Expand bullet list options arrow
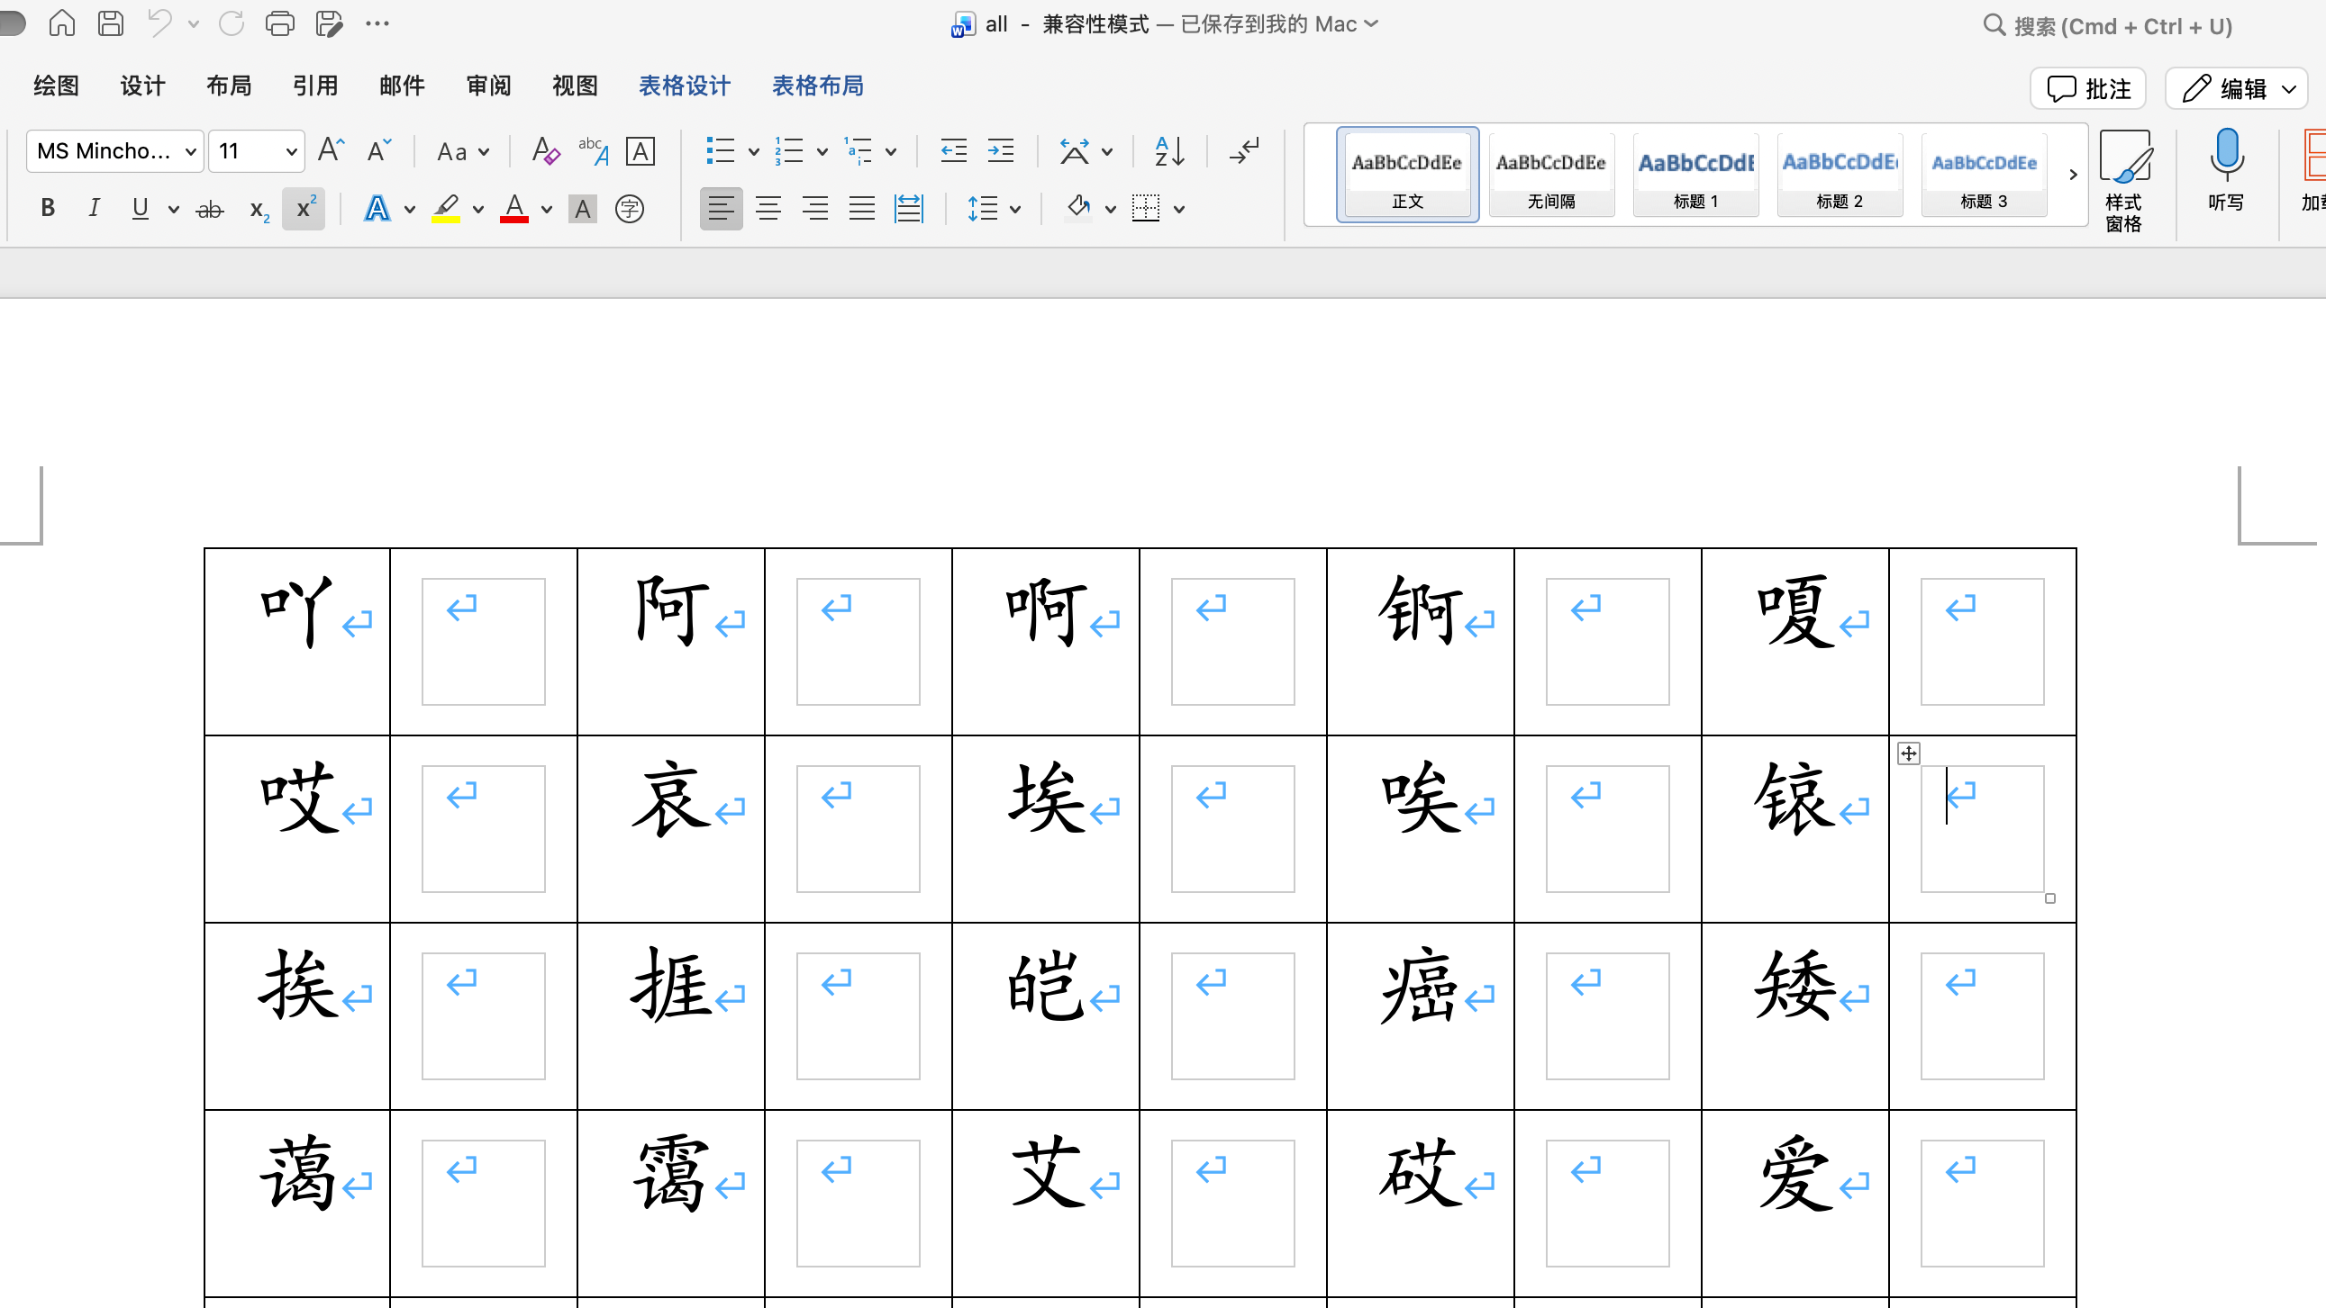The height and width of the screenshot is (1308, 2326). (x=753, y=151)
